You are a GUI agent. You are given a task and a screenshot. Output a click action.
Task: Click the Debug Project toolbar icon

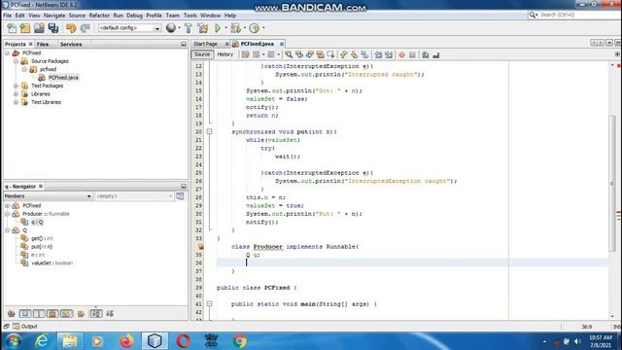point(235,28)
